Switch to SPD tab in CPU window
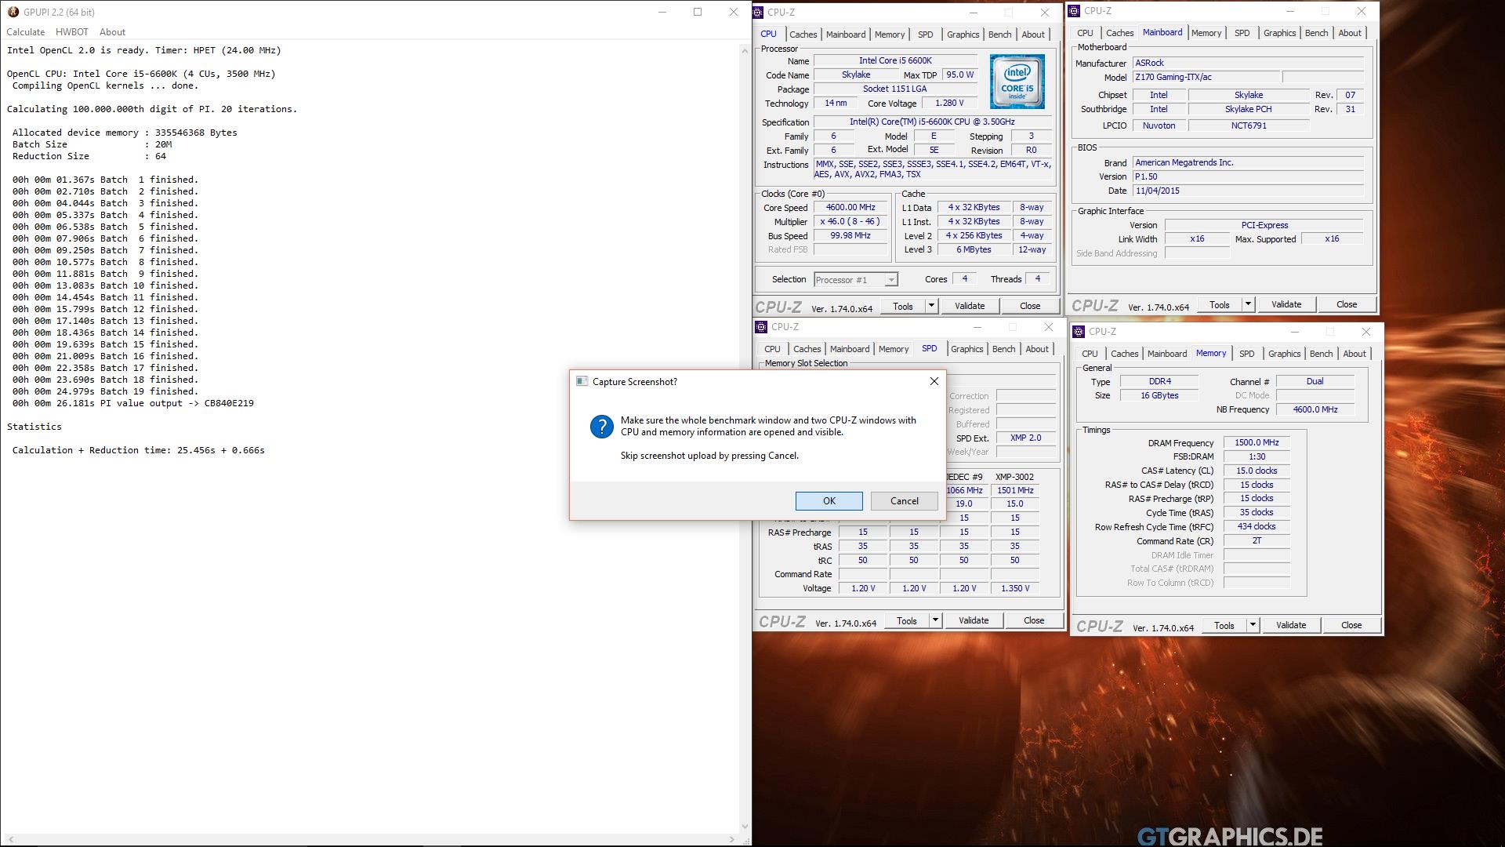Image resolution: width=1505 pixels, height=847 pixels. pos(926,35)
